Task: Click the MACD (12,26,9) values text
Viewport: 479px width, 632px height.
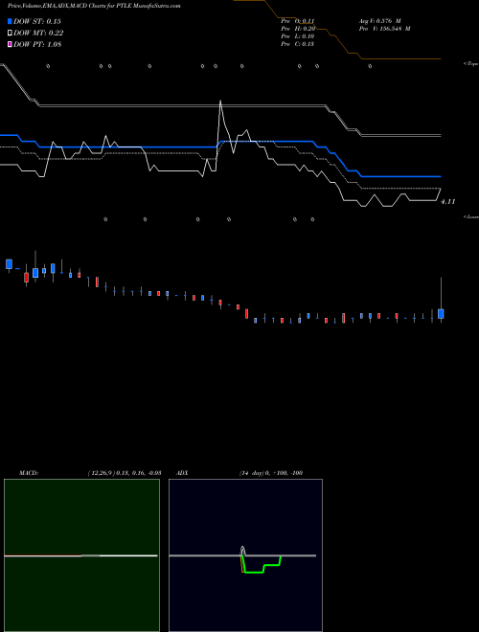Action: click(x=125, y=473)
